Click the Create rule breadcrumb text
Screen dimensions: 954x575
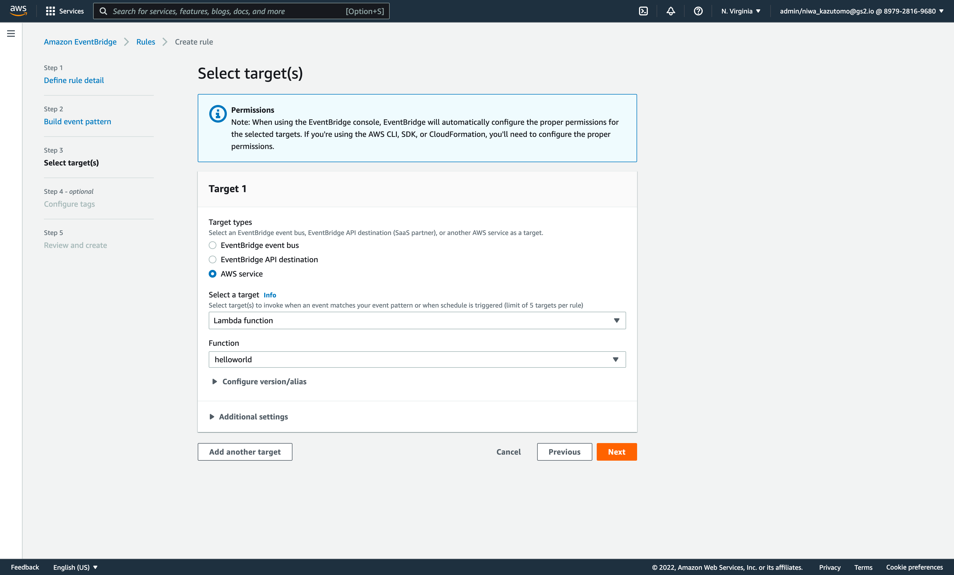click(194, 42)
